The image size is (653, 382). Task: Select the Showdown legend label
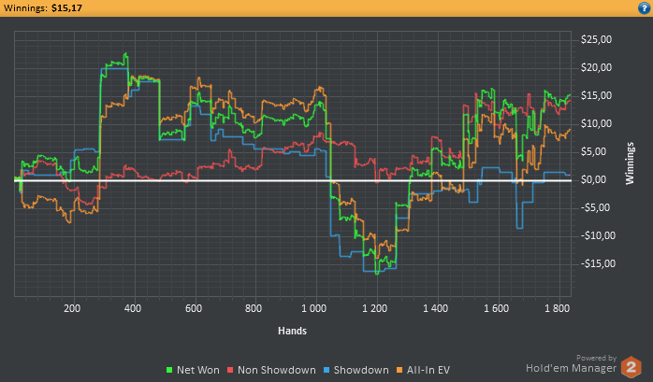[361, 370]
